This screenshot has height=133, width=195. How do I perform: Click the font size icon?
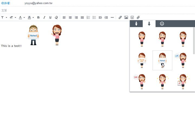point(11,17)
